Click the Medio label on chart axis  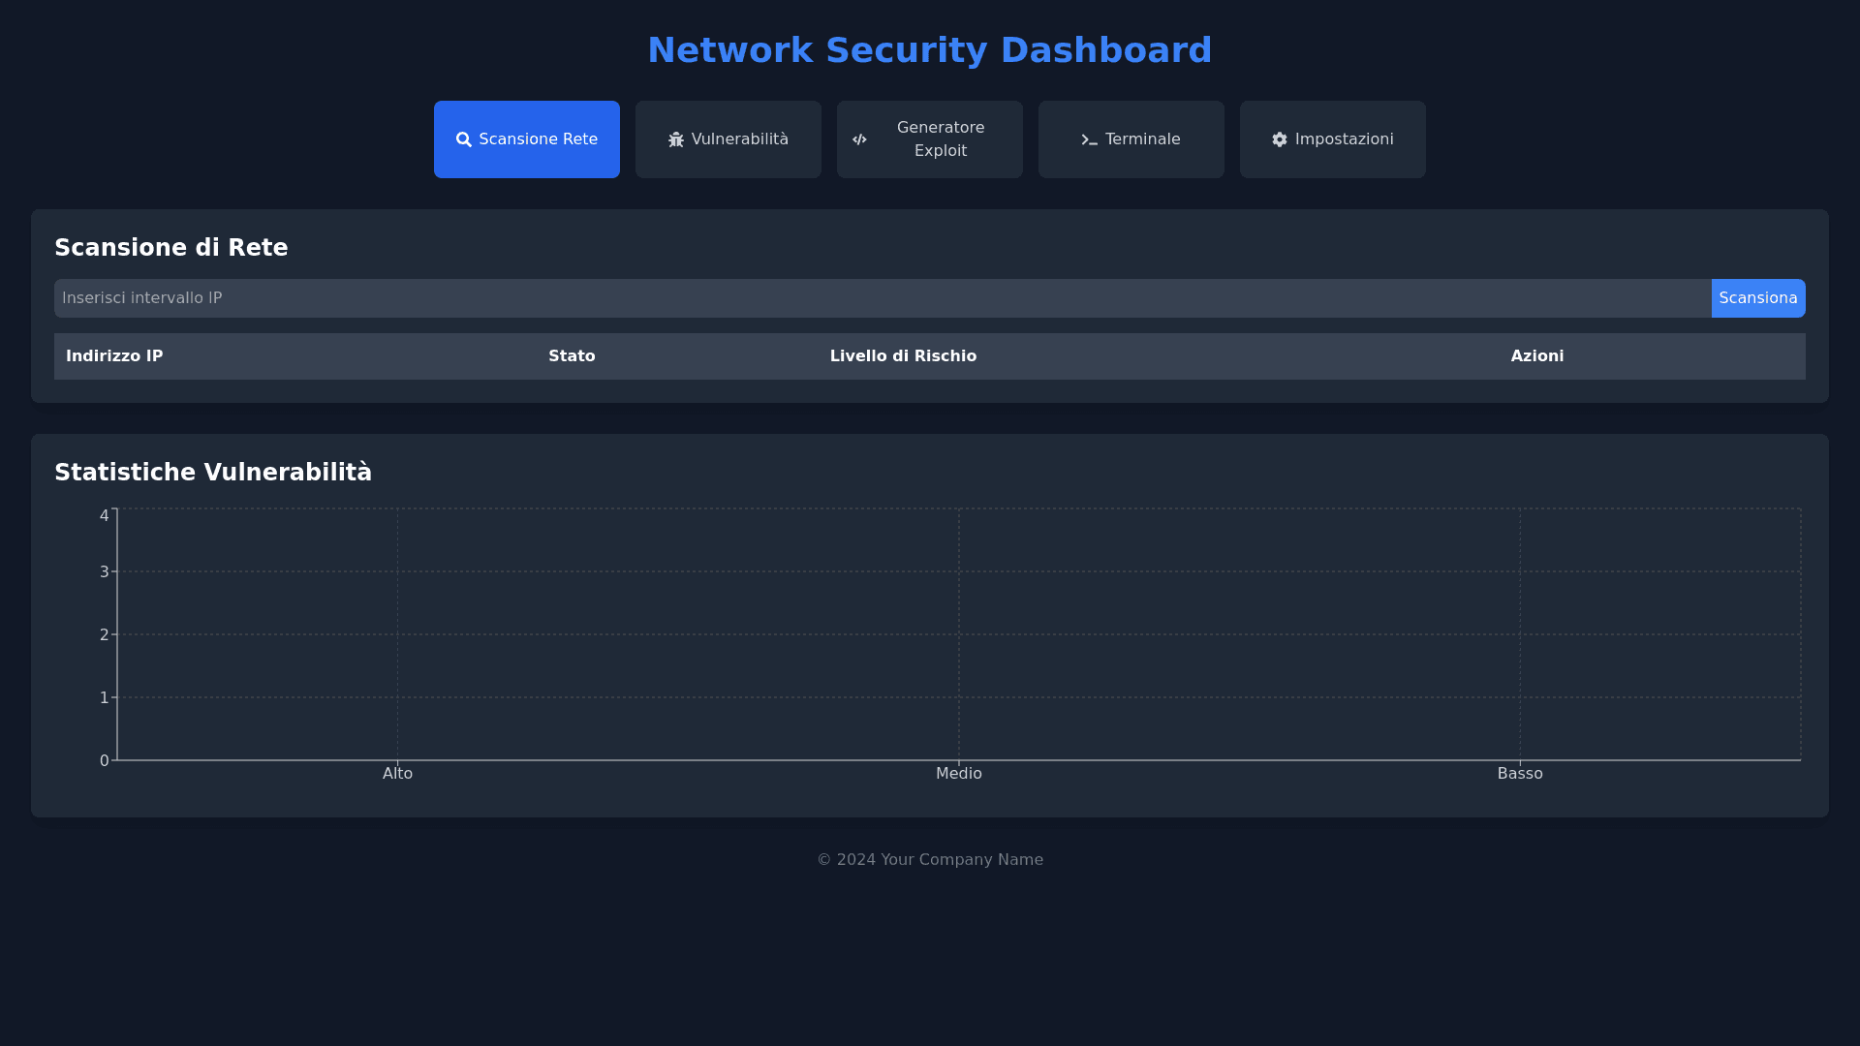point(958,774)
